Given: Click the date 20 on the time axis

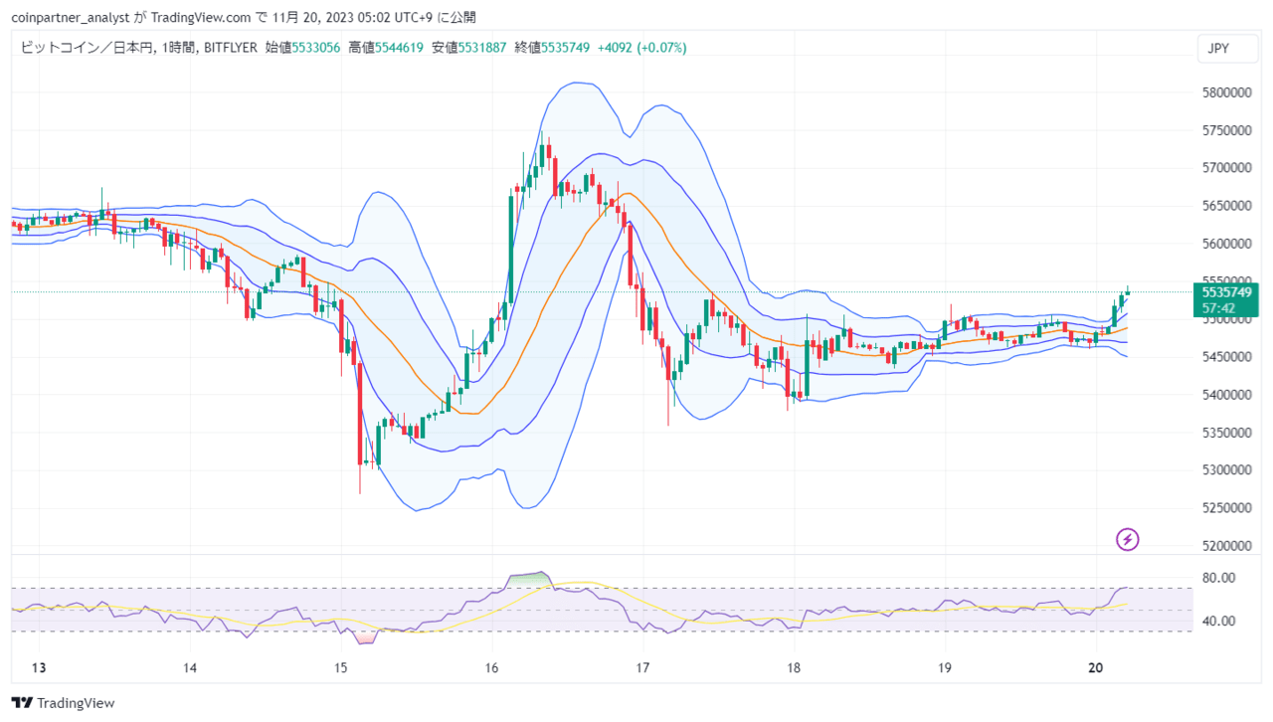Looking at the screenshot, I should 1096,670.
